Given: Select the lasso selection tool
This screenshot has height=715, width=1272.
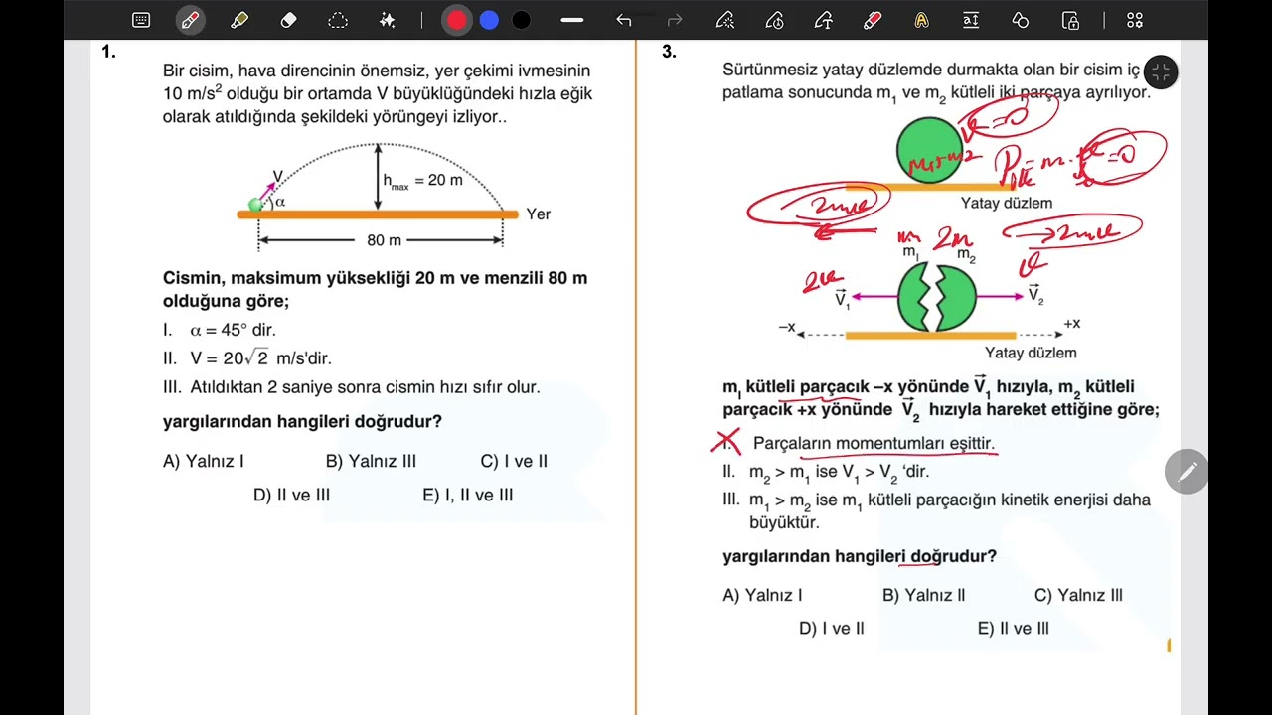Looking at the screenshot, I should [338, 20].
